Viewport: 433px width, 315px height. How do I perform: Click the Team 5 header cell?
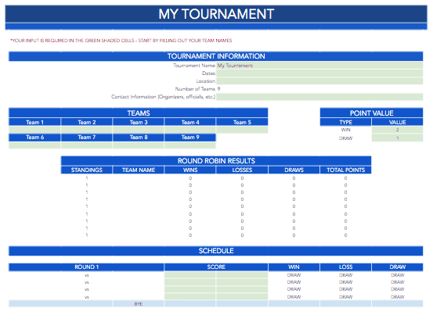[x=242, y=123]
